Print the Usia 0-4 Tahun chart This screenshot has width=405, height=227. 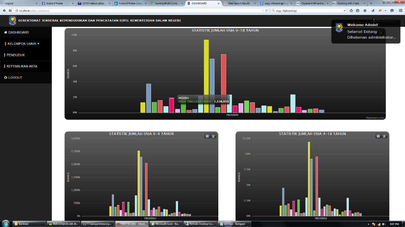207,136
